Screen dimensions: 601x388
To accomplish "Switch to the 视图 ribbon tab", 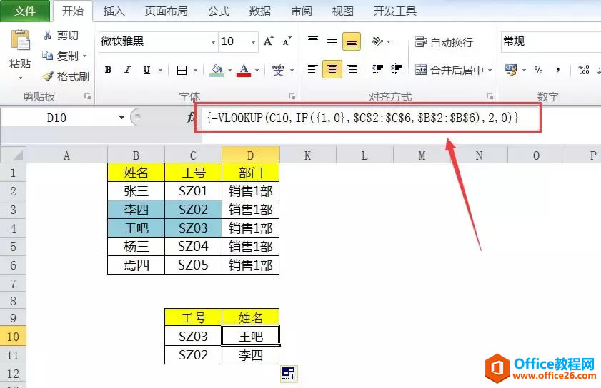I will tap(342, 11).
